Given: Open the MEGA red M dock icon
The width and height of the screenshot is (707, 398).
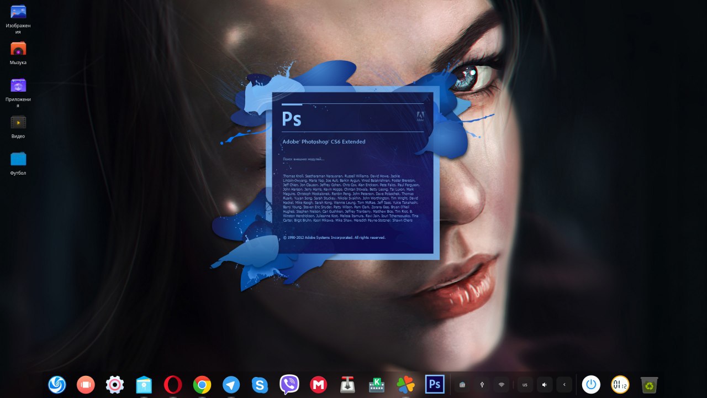Looking at the screenshot, I should pyautogui.click(x=318, y=384).
